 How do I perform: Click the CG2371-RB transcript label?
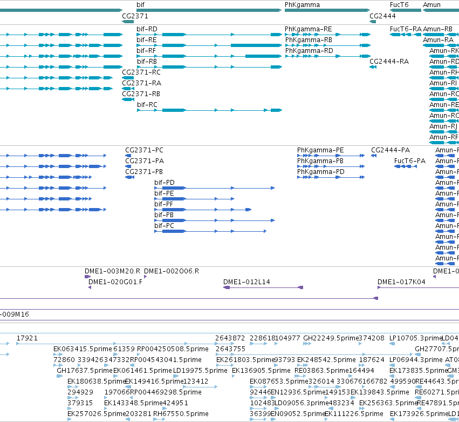(x=141, y=94)
